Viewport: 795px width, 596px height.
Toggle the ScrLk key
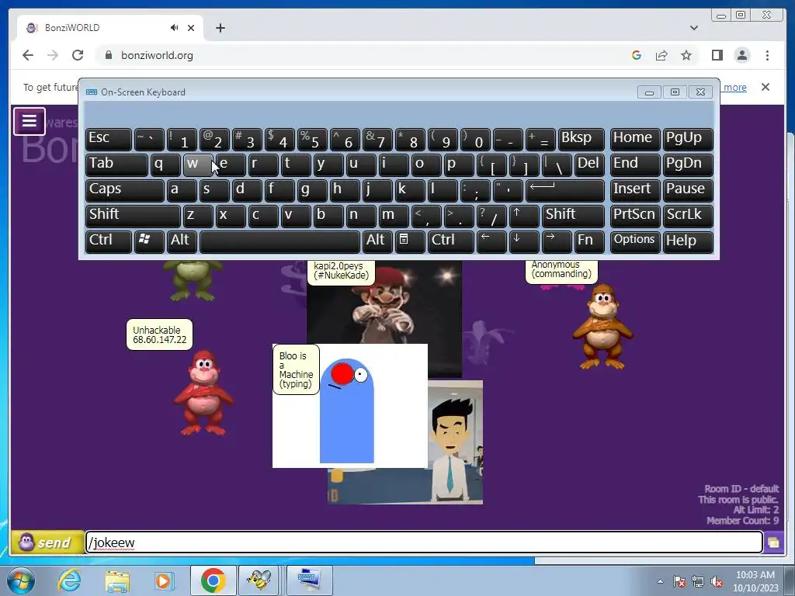pos(688,216)
